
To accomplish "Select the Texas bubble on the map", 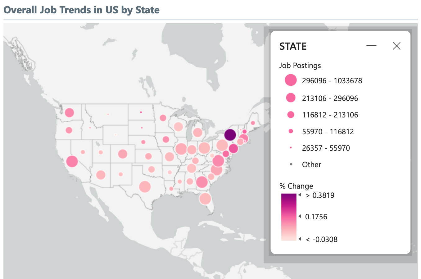I will 145,187.
